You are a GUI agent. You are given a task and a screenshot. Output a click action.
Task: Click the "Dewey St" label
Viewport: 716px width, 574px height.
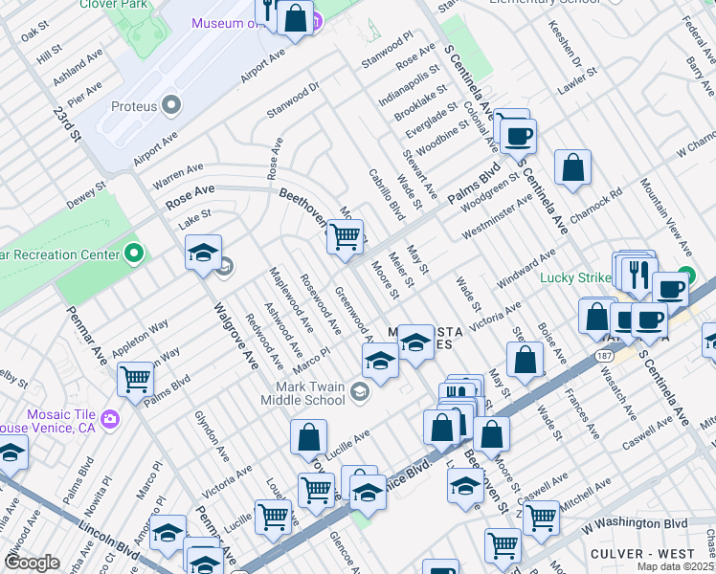click(86, 195)
